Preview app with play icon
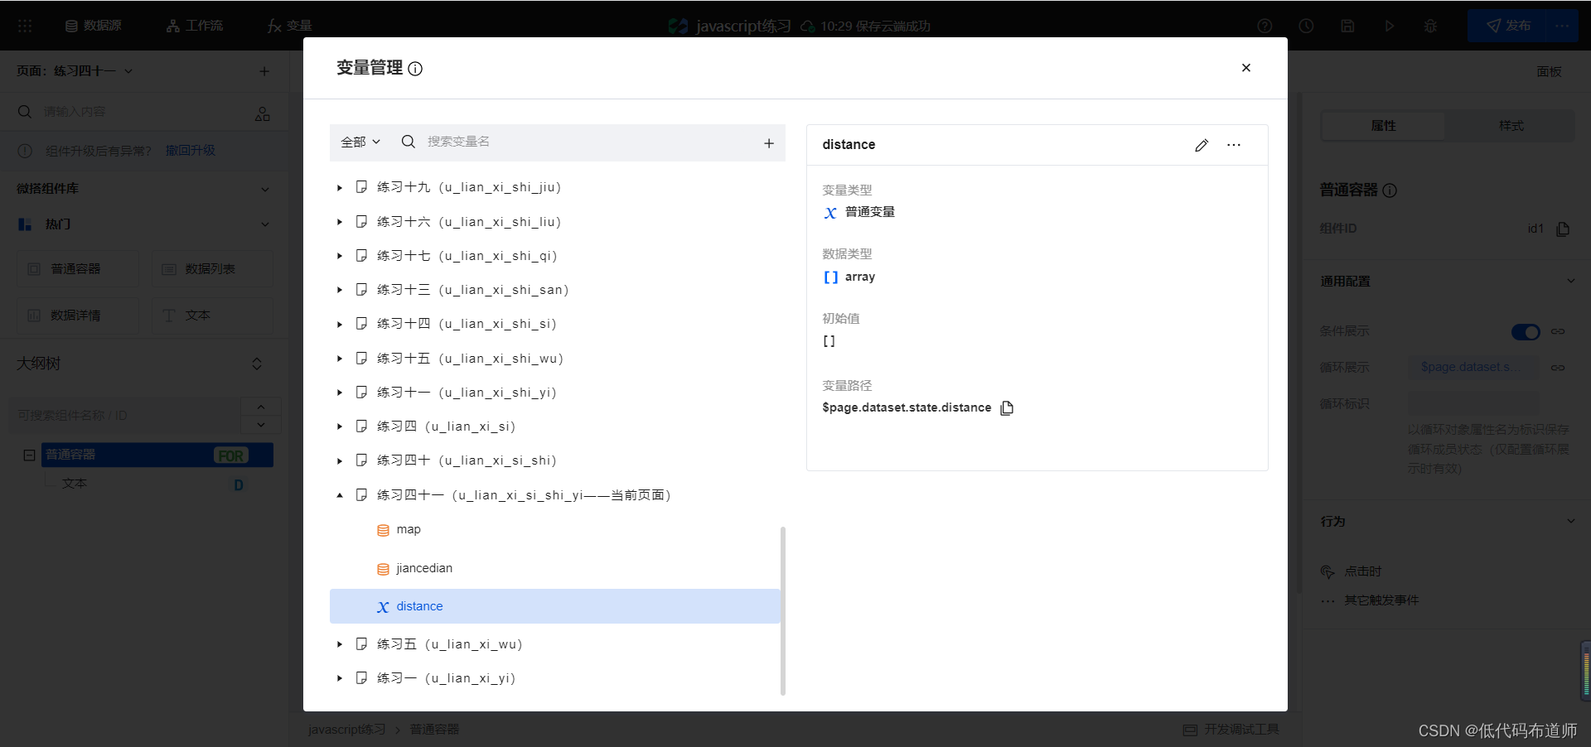The image size is (1591, 747). pyautogui.click(x=1389, y=26)
